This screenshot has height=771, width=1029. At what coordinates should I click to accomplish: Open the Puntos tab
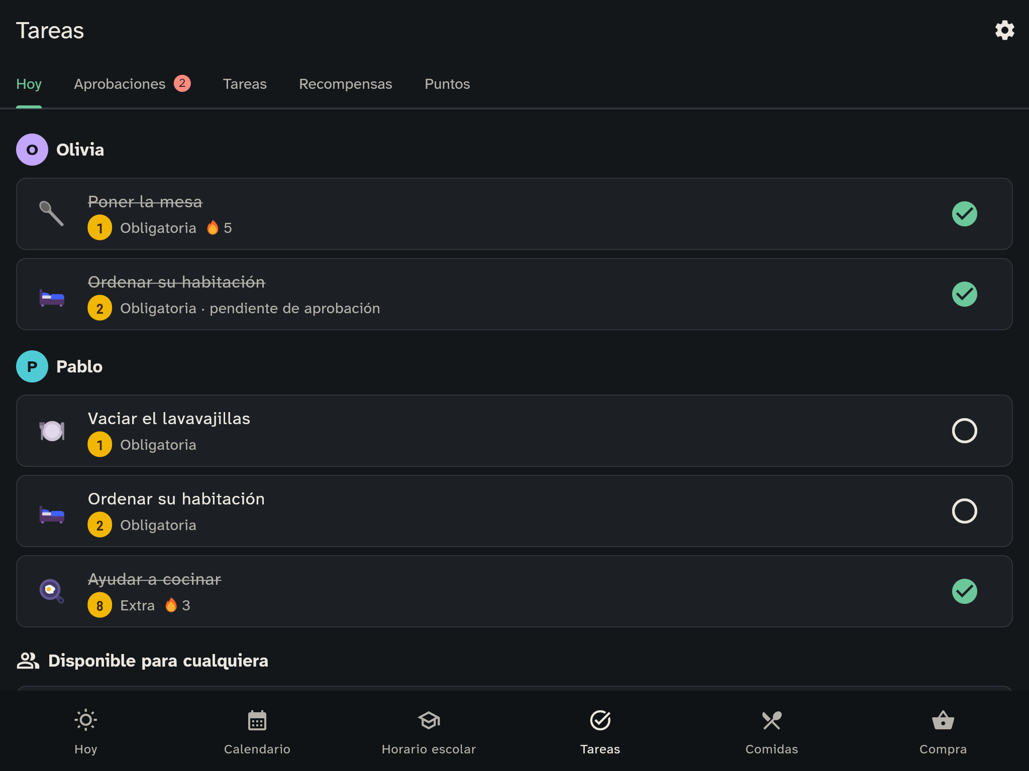(447, 84)
